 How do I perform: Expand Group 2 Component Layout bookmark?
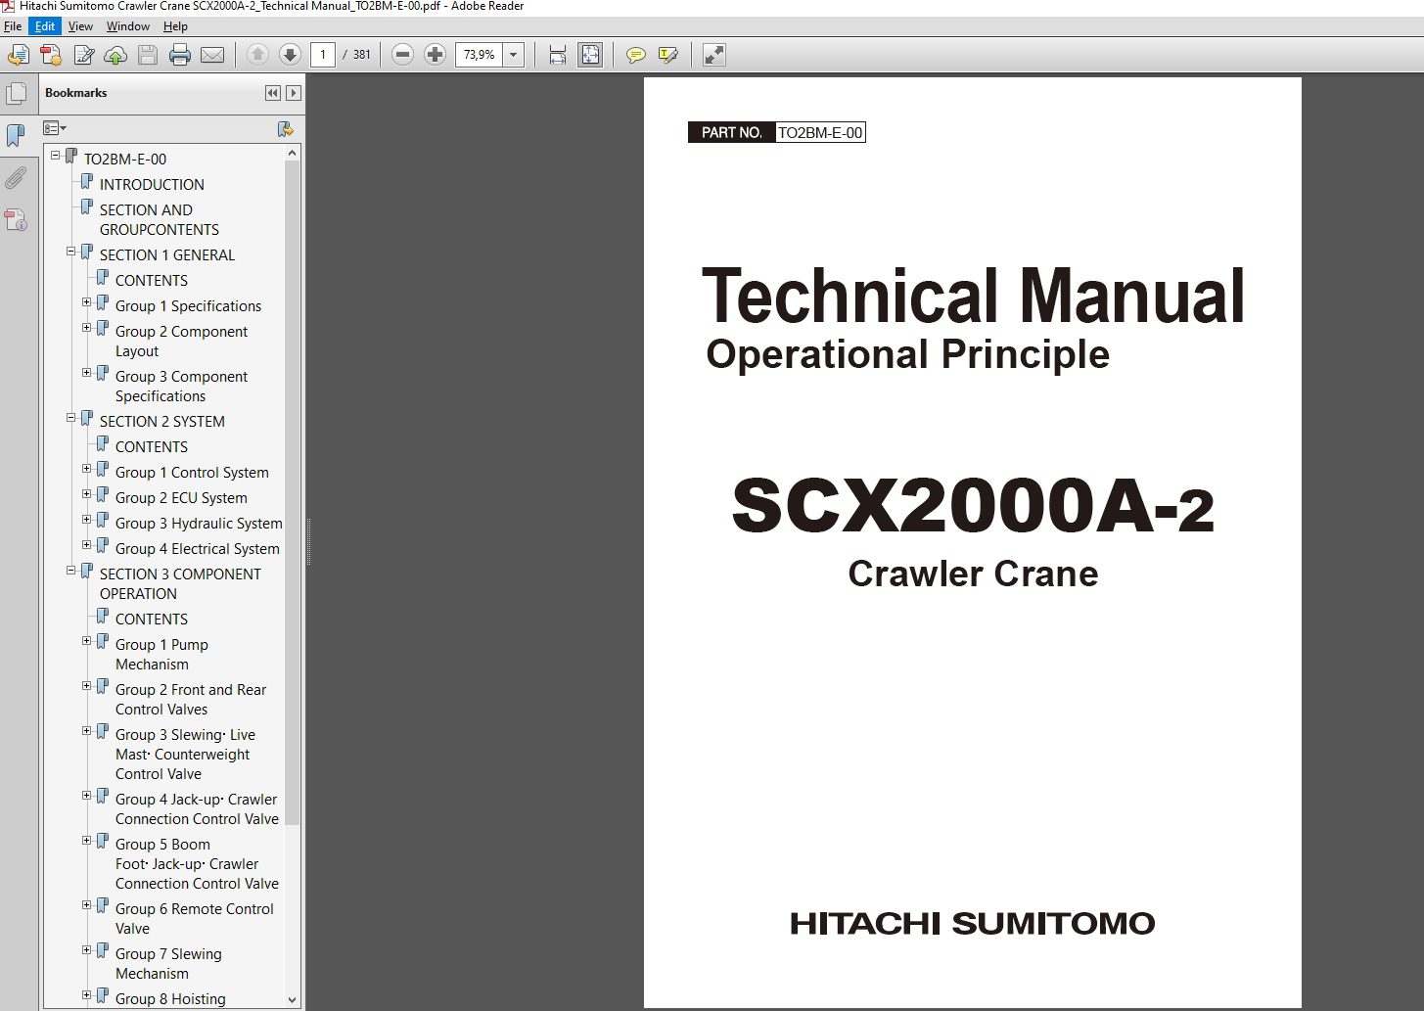[x=87, y=328]
